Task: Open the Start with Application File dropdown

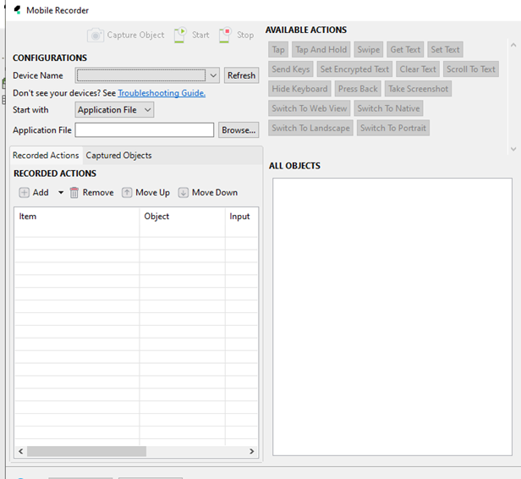Action: click(114, 110)
